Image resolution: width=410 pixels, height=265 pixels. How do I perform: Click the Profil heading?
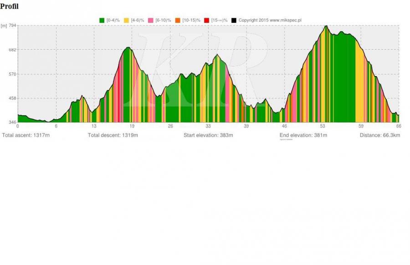[9, 6]
